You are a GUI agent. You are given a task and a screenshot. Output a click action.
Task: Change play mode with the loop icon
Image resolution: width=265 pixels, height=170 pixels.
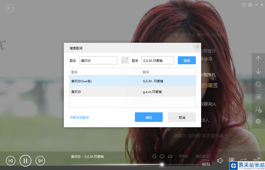click(243, 160)
